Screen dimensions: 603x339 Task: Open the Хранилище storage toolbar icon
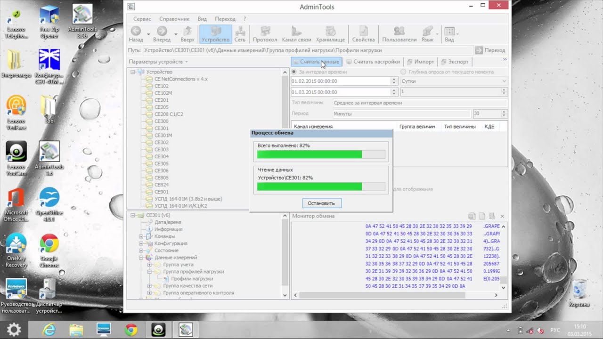(x=331, y=34)
